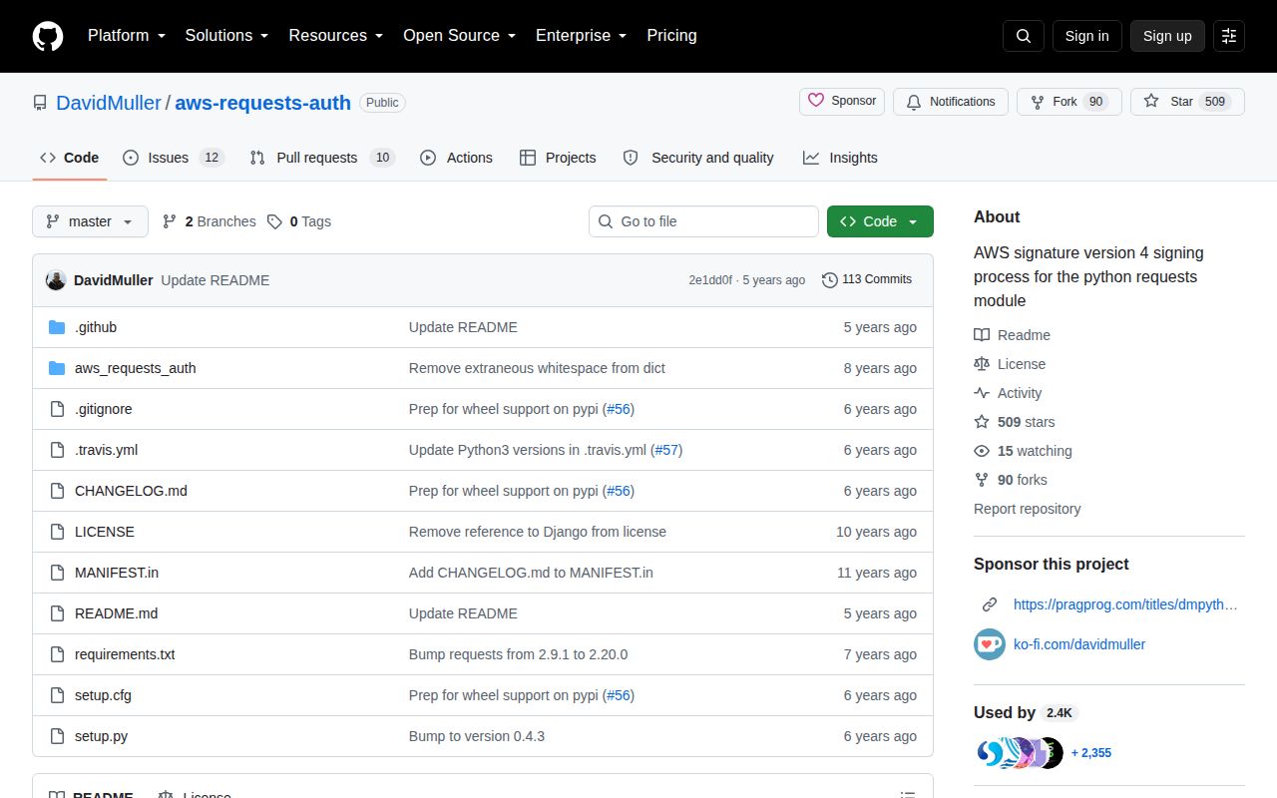Click the ko-fi cup icon
1277x798 pixels.
tap(990, 644)
